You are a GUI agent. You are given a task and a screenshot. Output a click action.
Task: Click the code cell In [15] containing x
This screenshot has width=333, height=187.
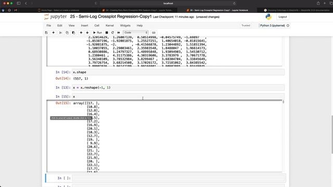coord(178,97)
